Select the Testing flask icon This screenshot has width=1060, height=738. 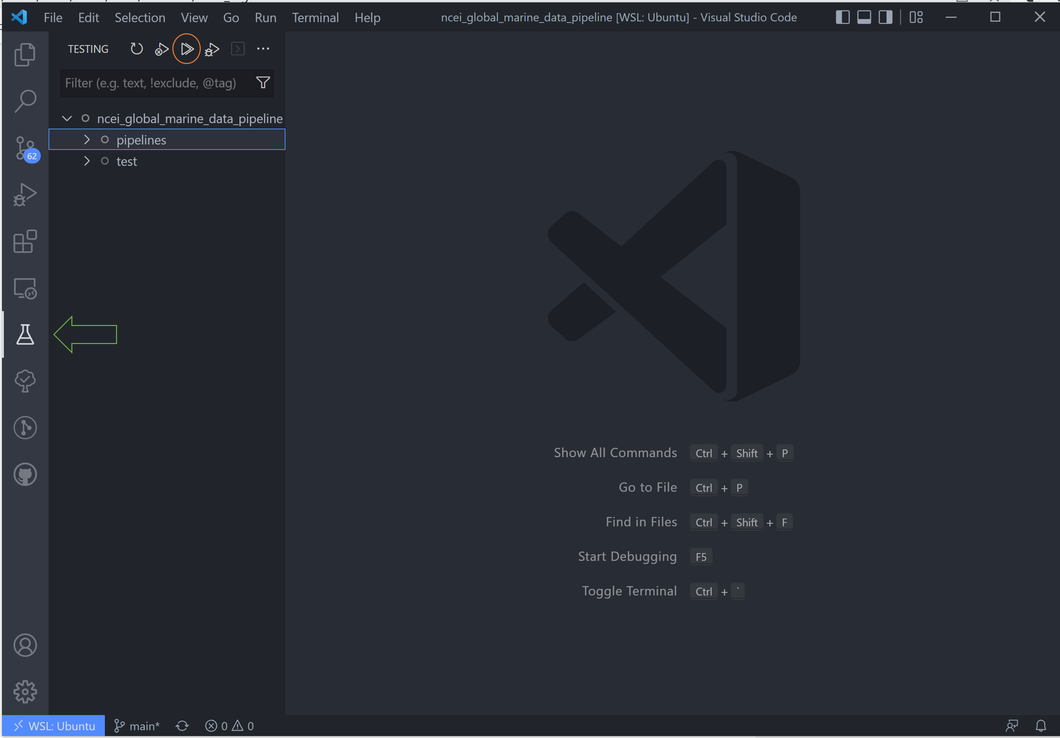click(25, 334)
